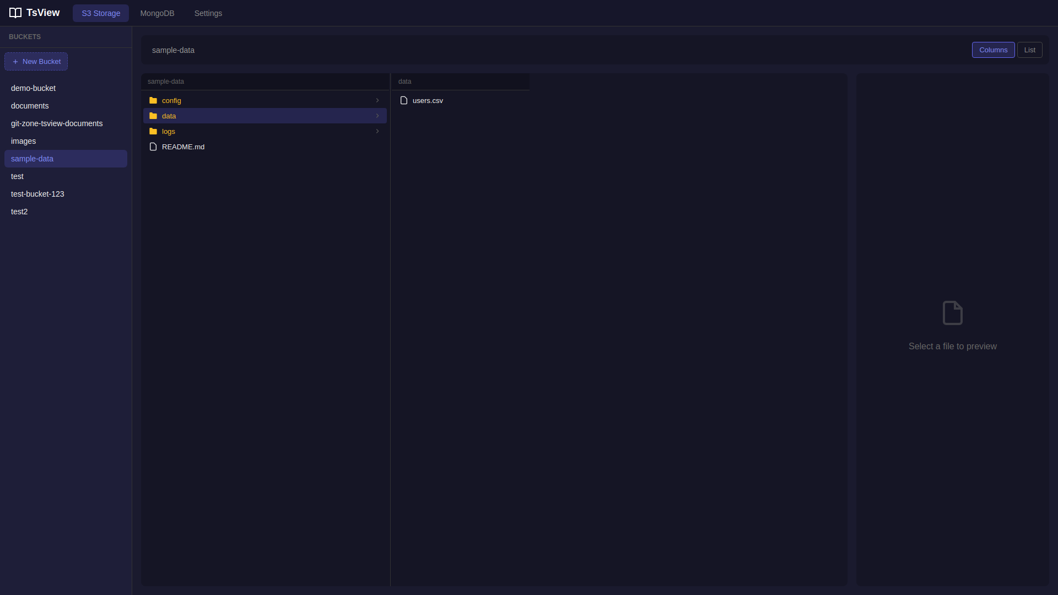
Task: Click the config folder icon
Action: pos(153,100)
